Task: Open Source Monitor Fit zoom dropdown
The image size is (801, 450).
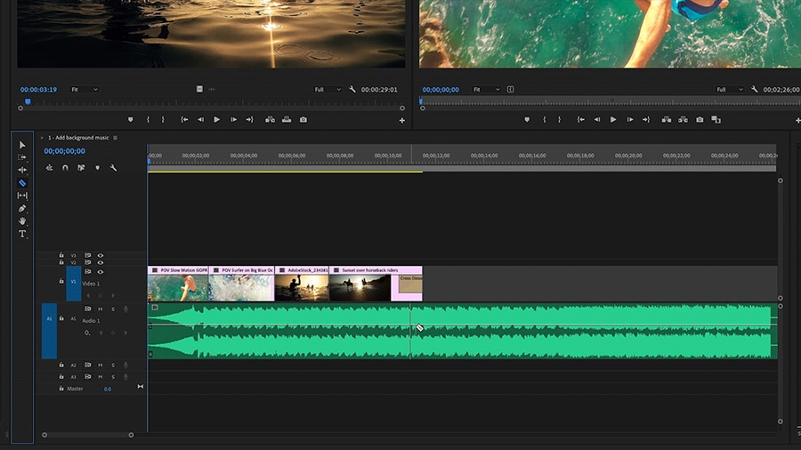Action: coord(85,89)
